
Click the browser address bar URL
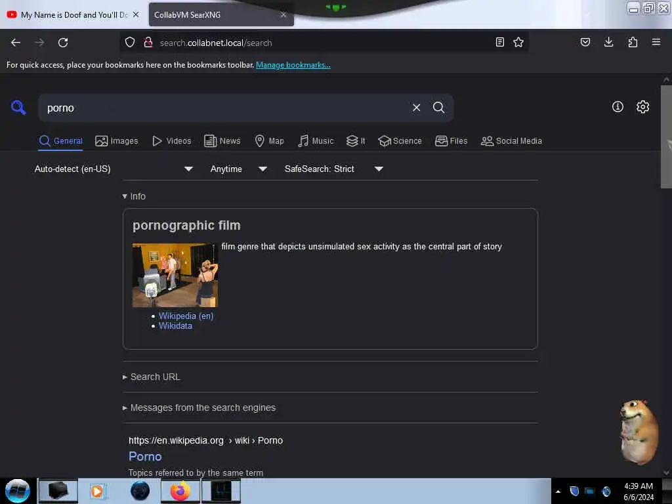tap(216, 43)
